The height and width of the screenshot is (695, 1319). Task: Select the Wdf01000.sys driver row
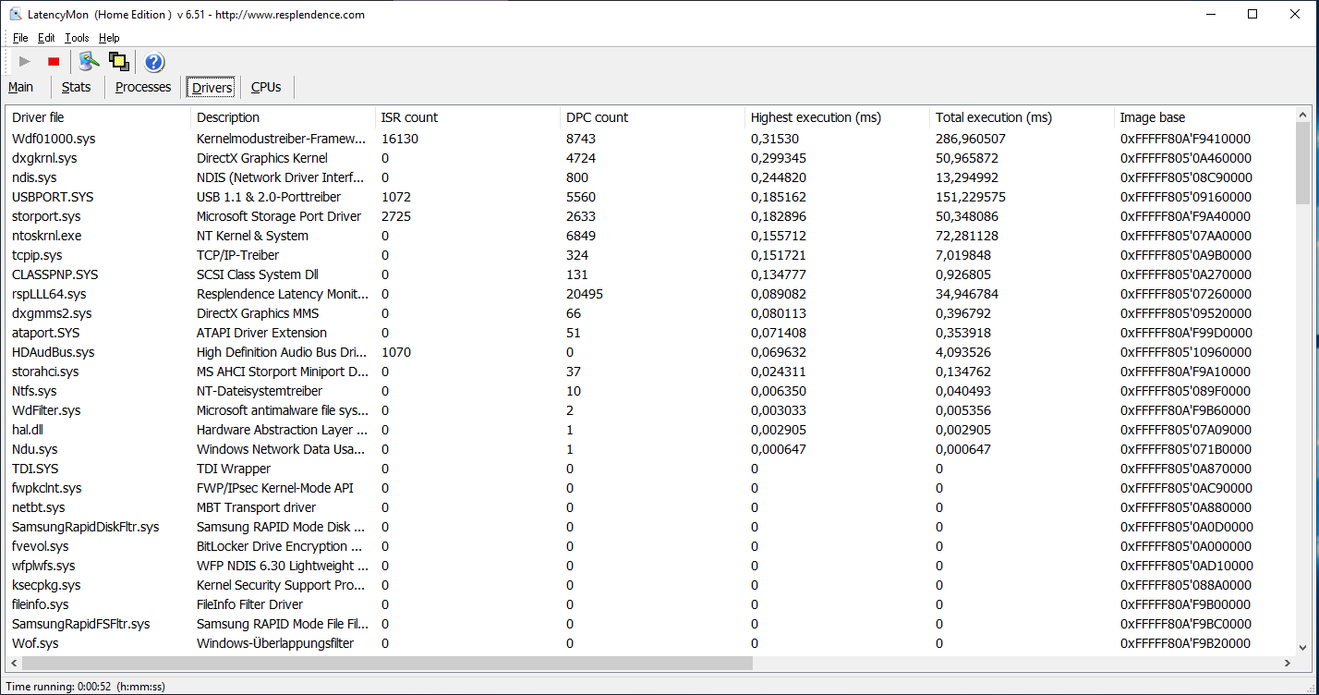pyautogui.click(x=650, y=139)
